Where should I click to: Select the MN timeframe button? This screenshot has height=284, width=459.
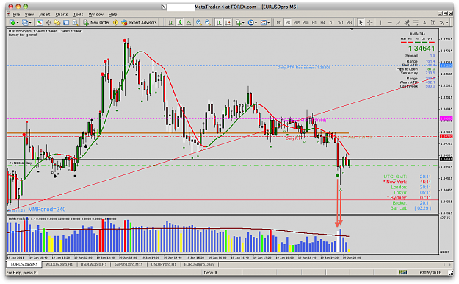[349, 23]
